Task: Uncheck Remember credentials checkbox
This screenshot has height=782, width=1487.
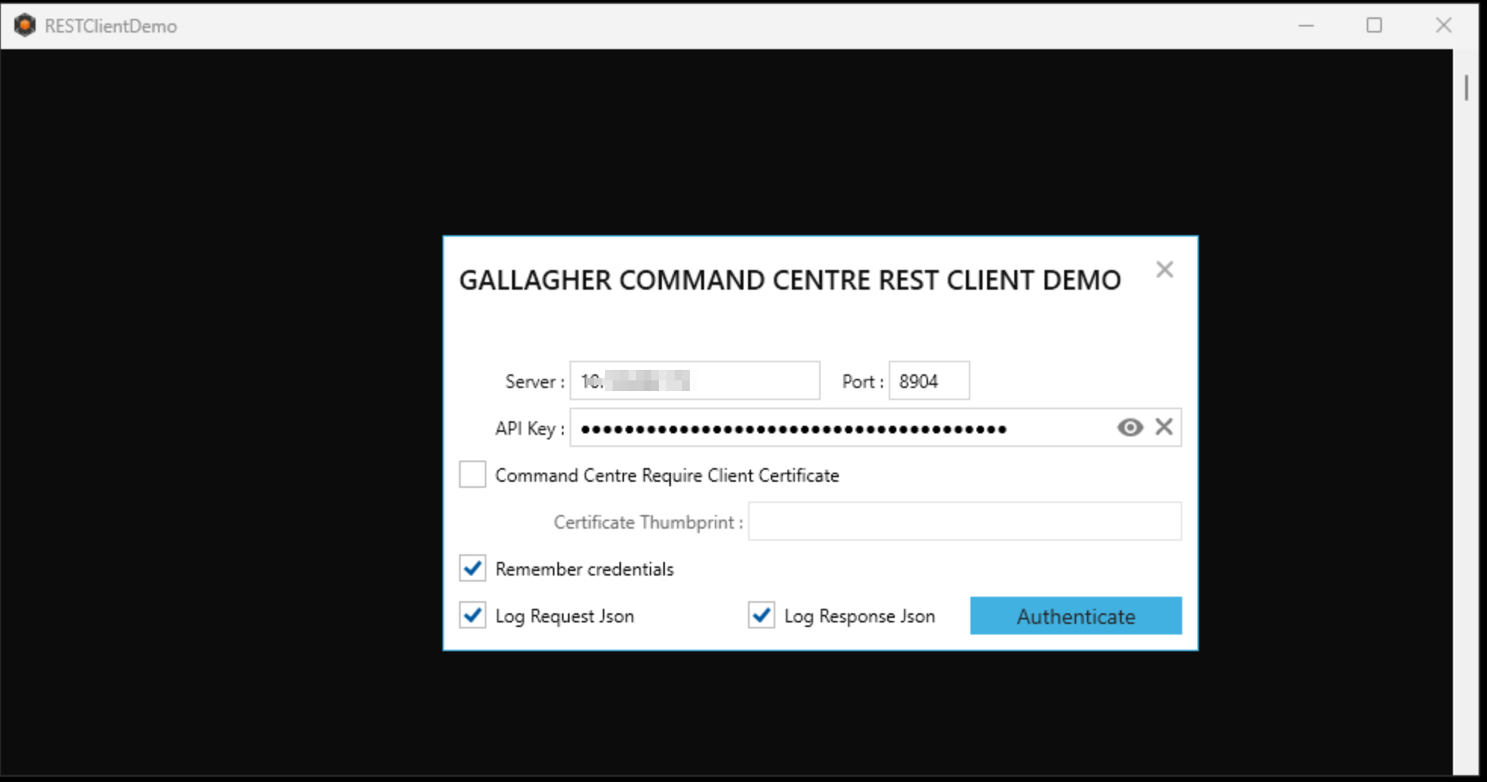Action: [473, 569]
